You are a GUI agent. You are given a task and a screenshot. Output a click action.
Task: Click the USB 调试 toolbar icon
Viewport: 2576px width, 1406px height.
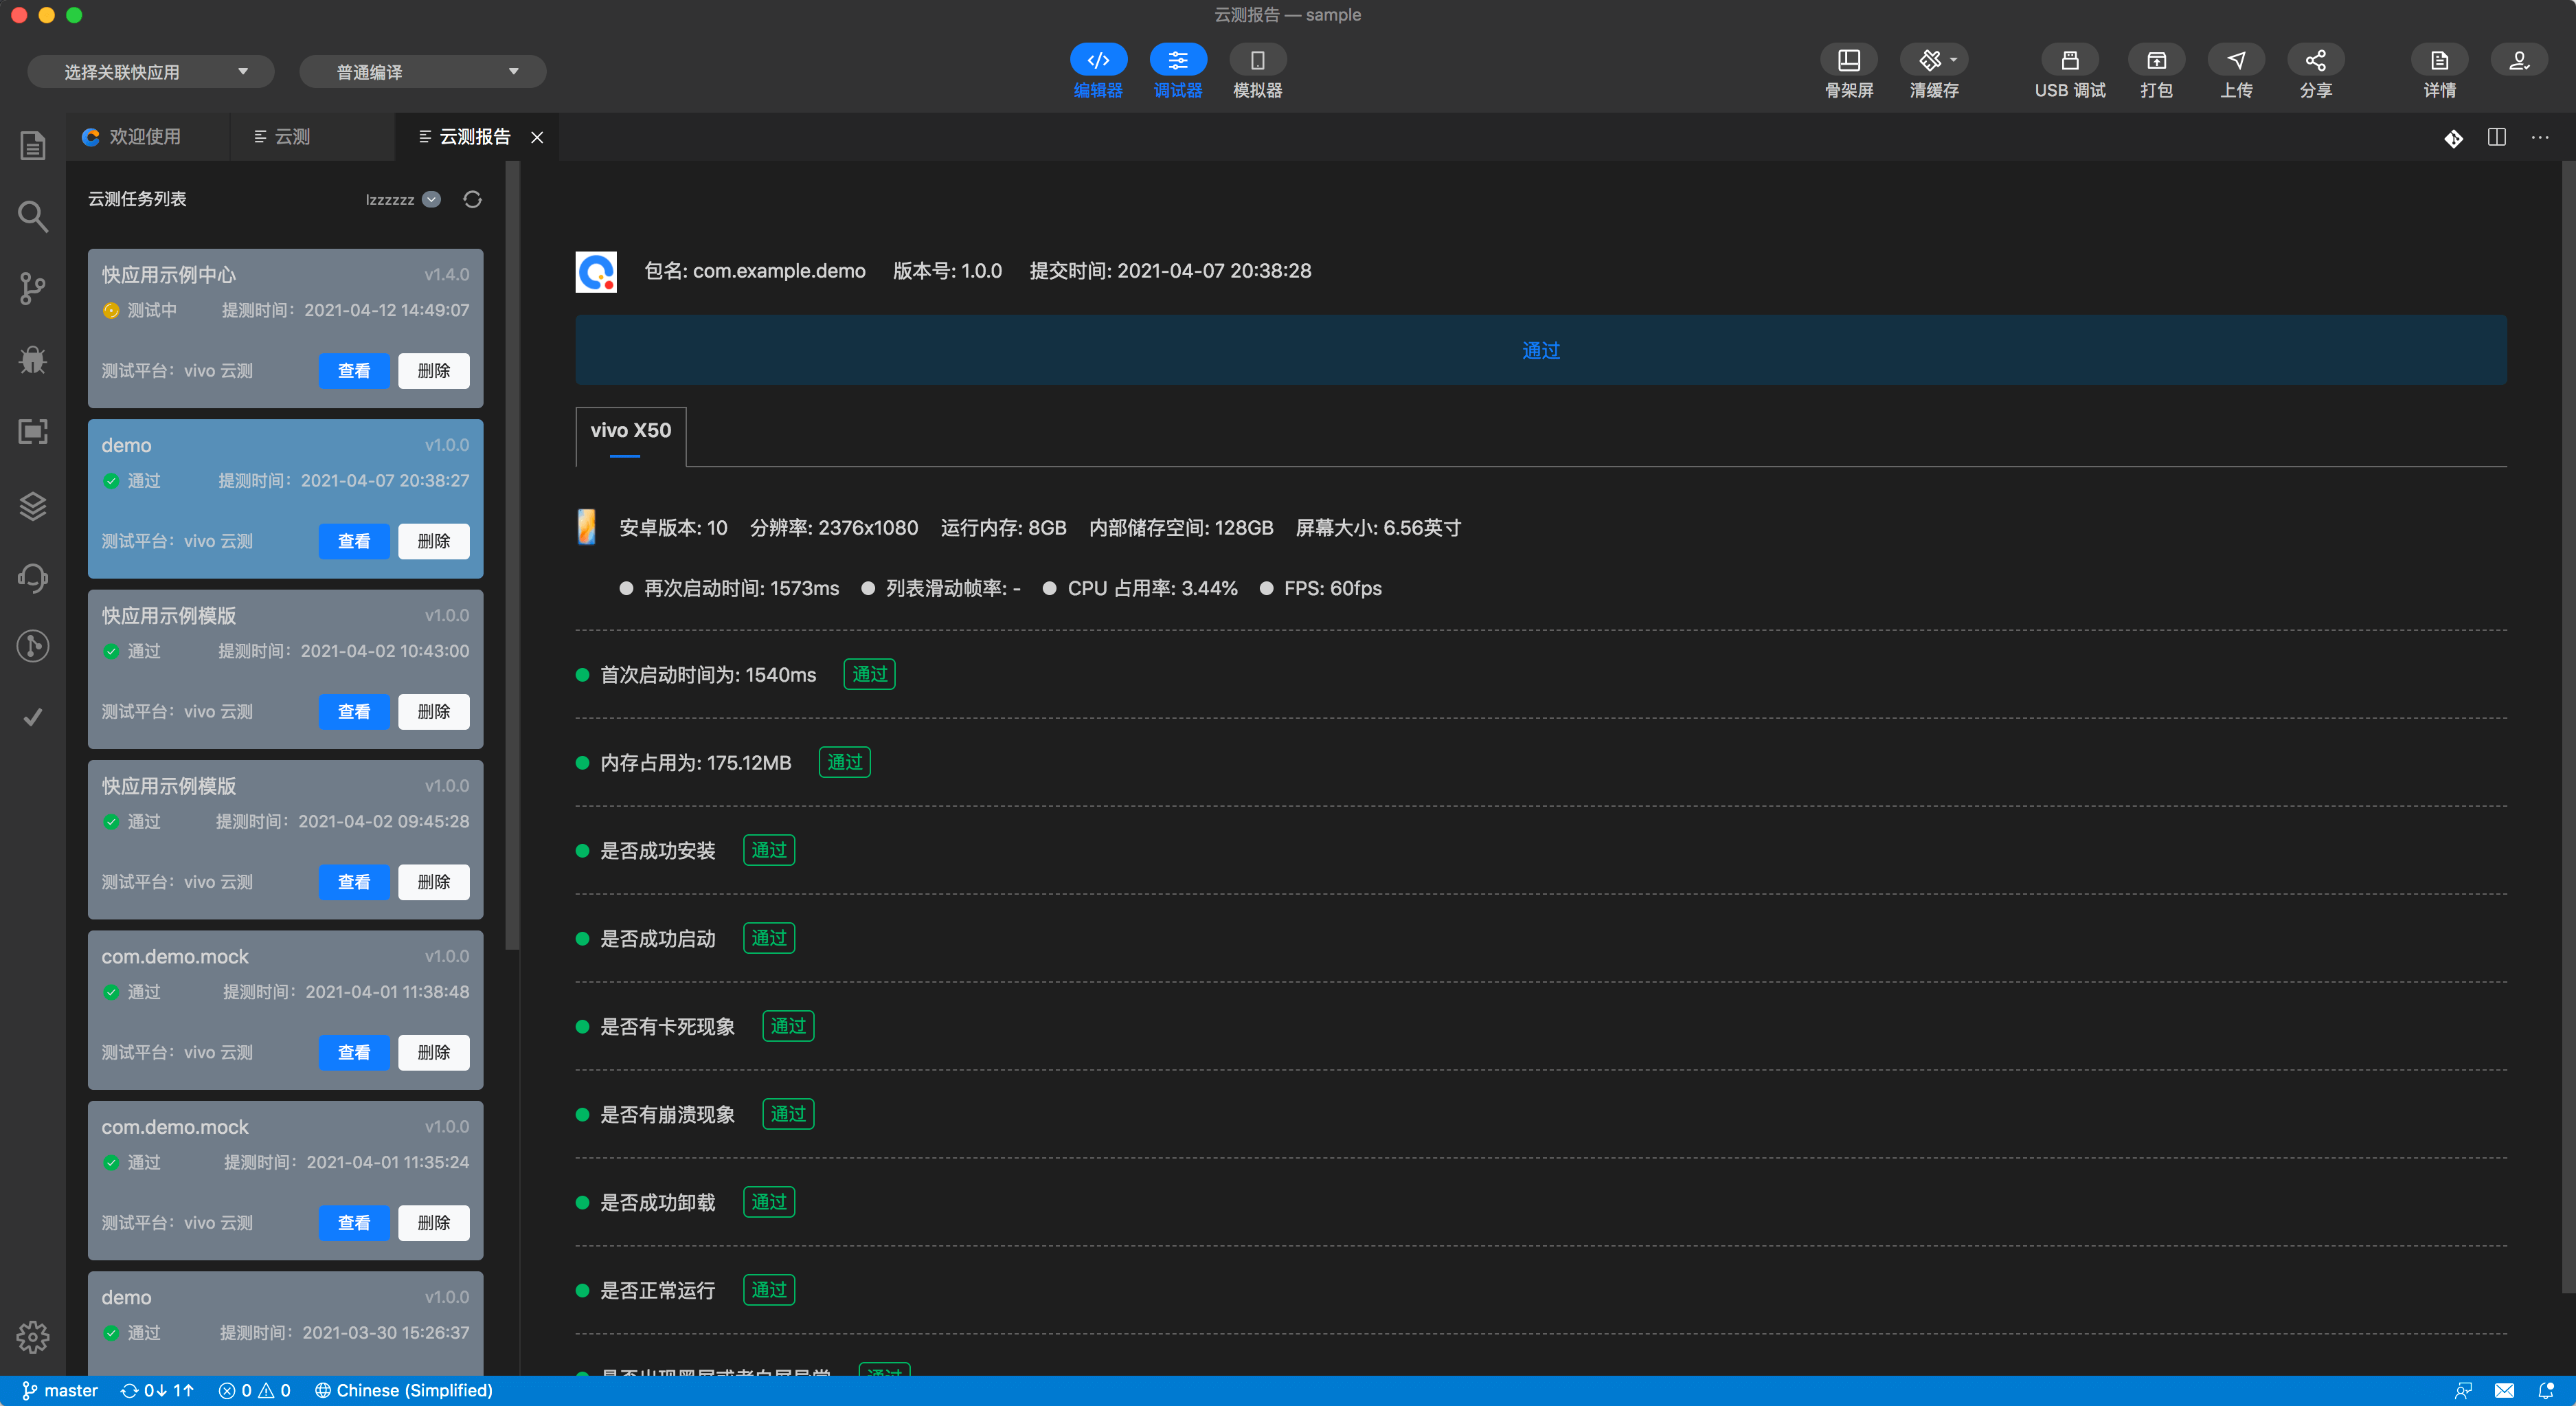(x=2069, y=61)
